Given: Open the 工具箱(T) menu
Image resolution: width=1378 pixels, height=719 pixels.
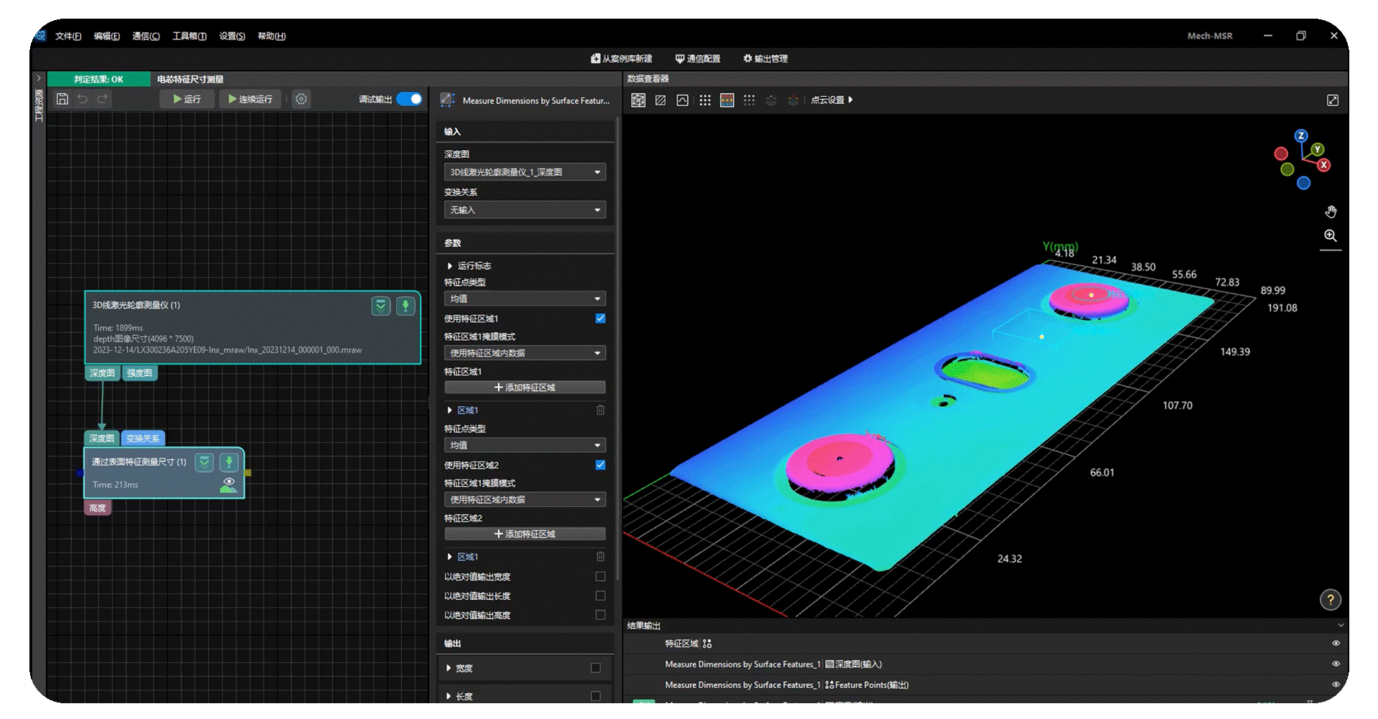Looking at the screenshot, I should click(x=189, y=36).
